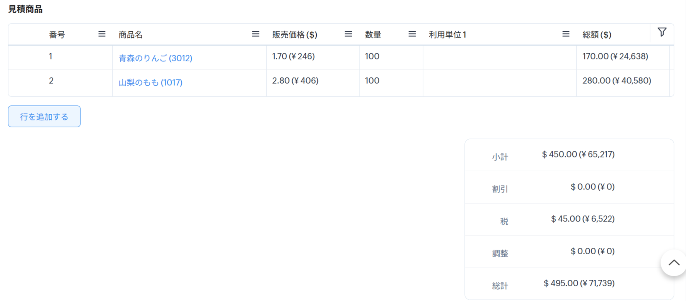Open the 商品名 column menu icon

point(256,34)
